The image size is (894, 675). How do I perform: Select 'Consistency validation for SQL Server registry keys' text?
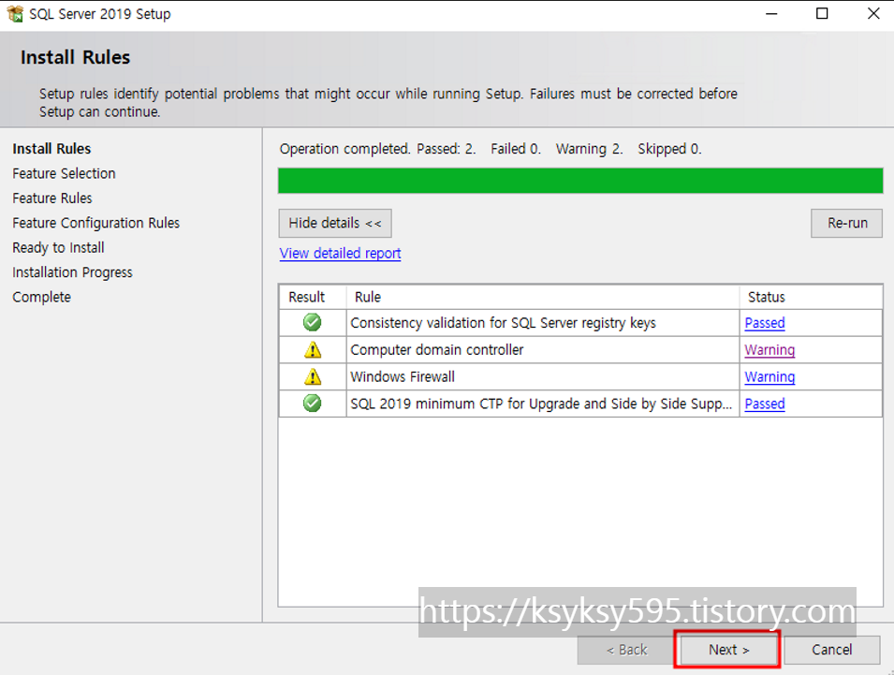pos(503,323)
